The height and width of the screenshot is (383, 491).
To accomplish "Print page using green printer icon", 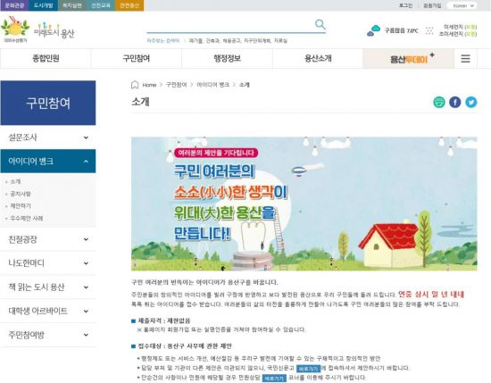I will pos(439,102).
